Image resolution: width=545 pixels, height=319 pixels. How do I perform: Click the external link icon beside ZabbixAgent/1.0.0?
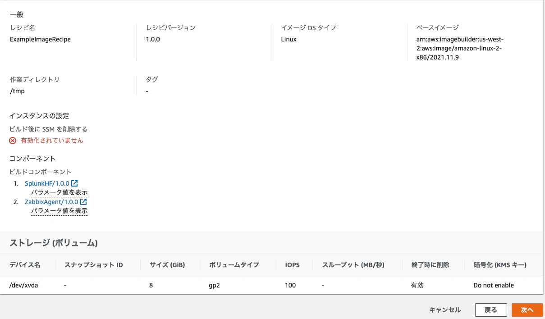click(x=83, y=202)
